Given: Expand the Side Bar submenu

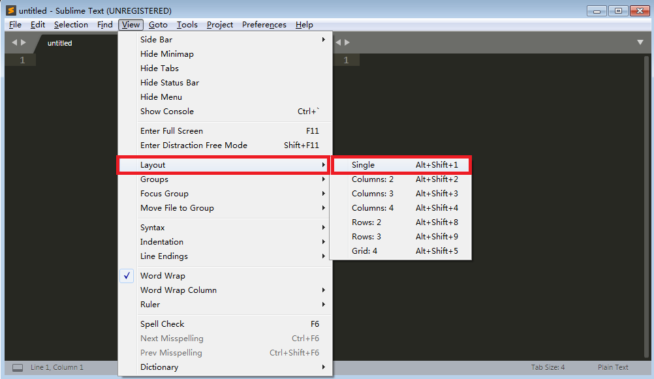Looking at the screenshot, I should coord(226,40).
